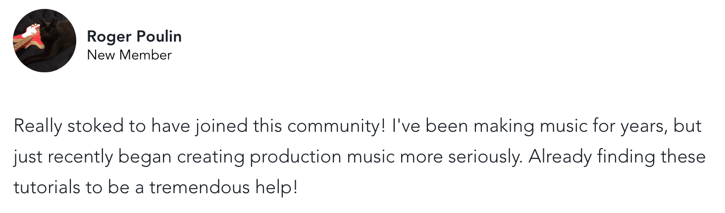Click the word 'production' in the post
This screenshot has height=213, width=725.
pyautogui.click(x=296, y=158)
